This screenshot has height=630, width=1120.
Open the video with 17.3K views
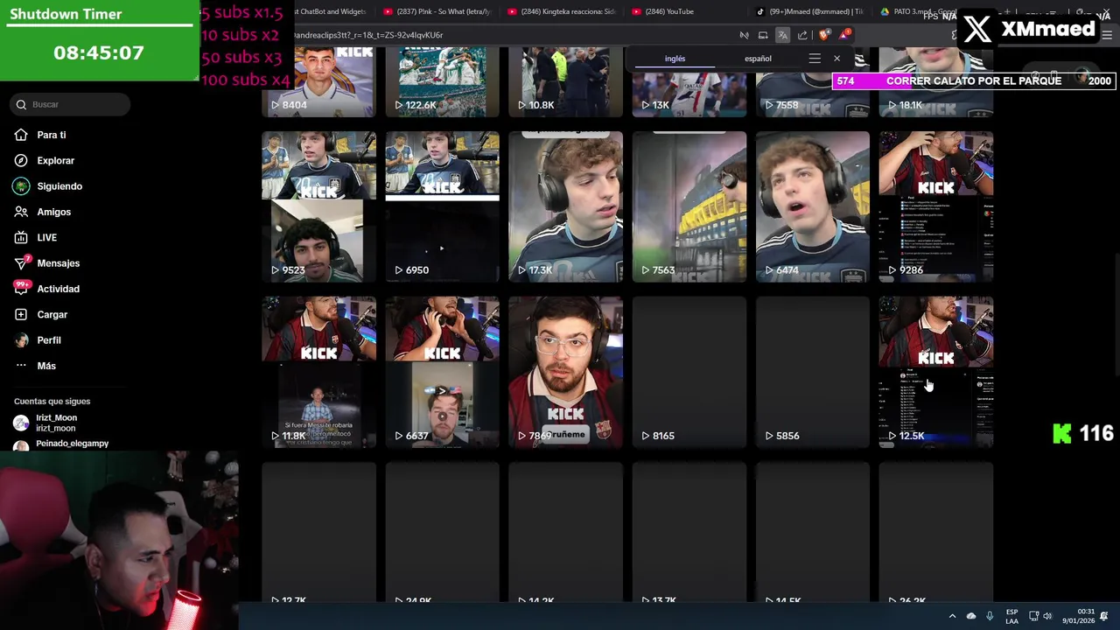[565, 206]
